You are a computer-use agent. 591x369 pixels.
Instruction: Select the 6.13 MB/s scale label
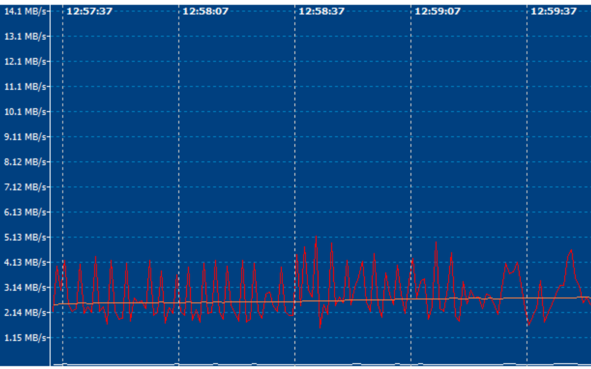point(25,212)
